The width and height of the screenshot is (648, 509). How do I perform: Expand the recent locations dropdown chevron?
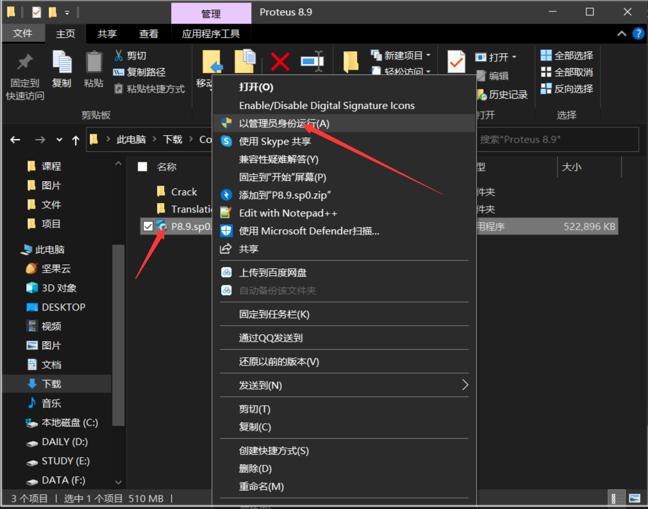60,140
